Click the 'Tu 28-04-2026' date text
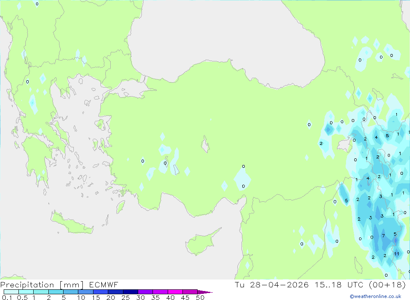 271,284
